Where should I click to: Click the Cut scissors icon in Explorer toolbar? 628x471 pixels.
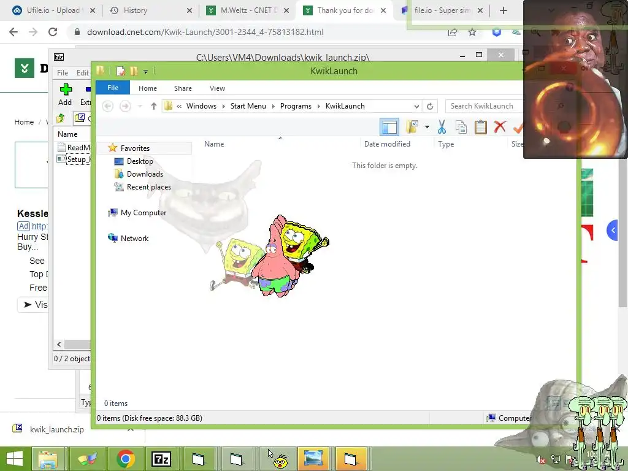[x=442, y=127]
